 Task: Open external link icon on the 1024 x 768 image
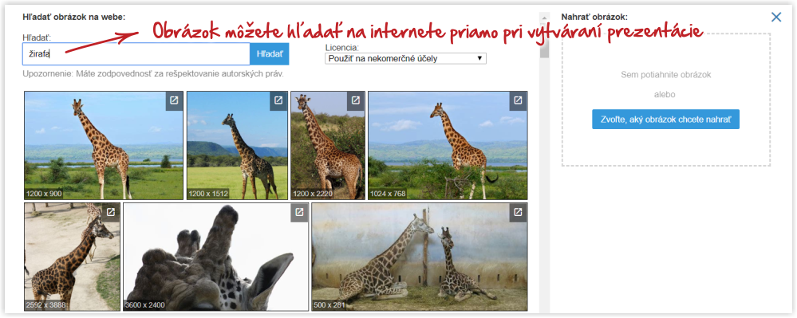point(518,100)
